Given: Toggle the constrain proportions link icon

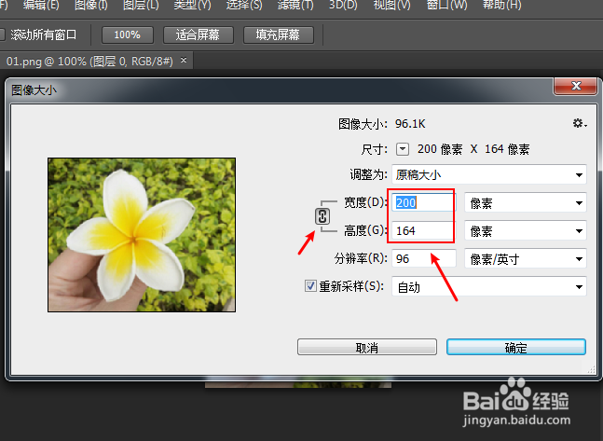Looking at the screenshot, I should click(322, 216).
